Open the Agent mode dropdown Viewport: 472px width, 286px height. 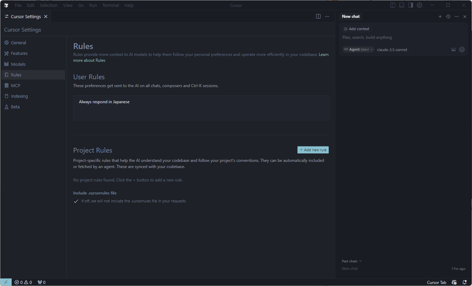click(x=358, y=50)
